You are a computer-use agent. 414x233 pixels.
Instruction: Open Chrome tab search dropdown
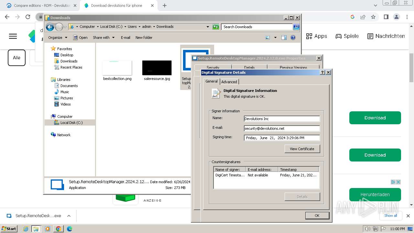pos(376,6)
